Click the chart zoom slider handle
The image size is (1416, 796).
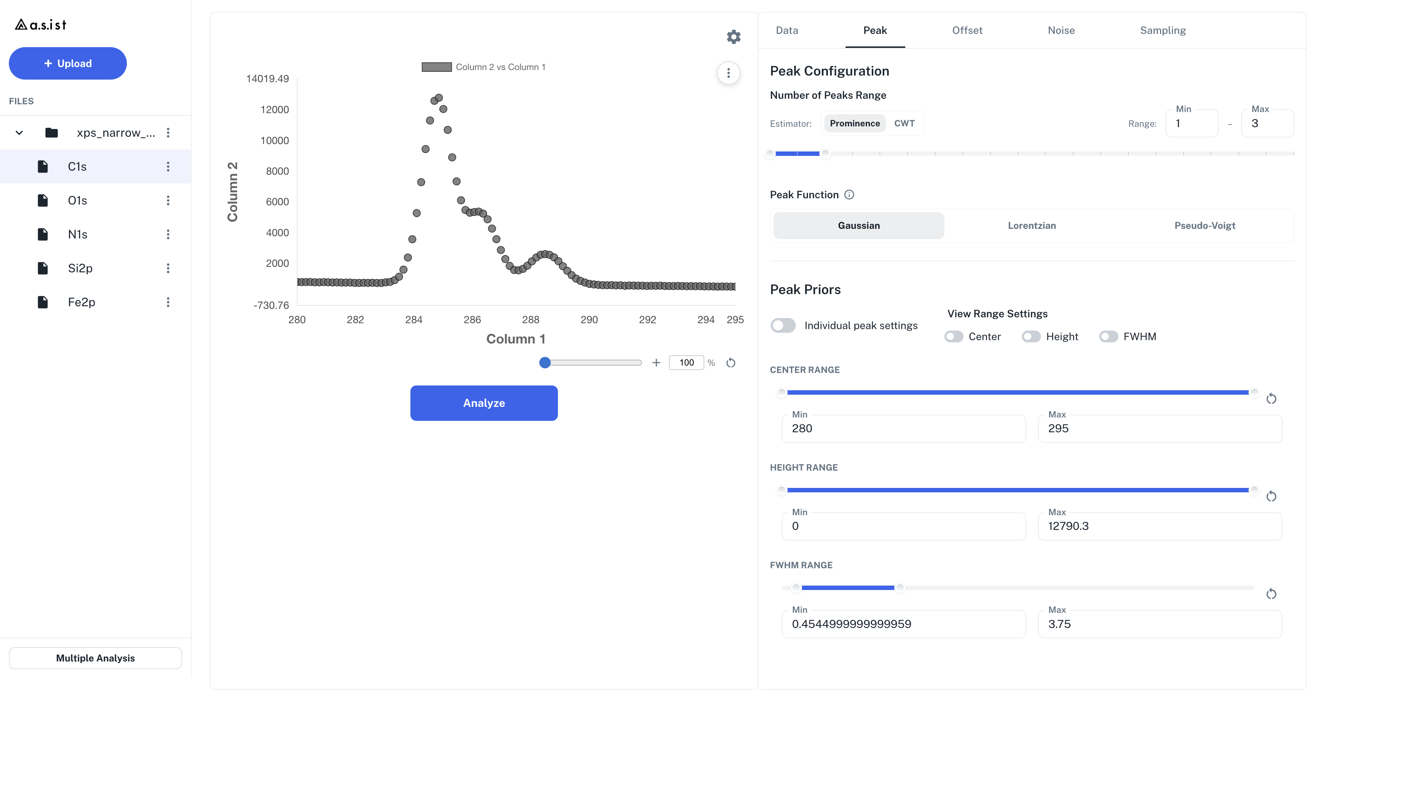click(x=545, y=363)
